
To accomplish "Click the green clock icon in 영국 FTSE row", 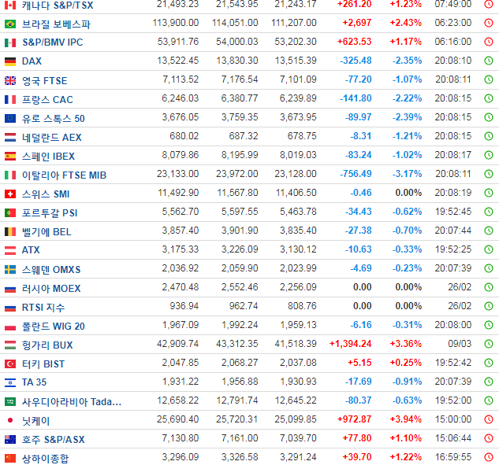I will [x=489, y=79].
